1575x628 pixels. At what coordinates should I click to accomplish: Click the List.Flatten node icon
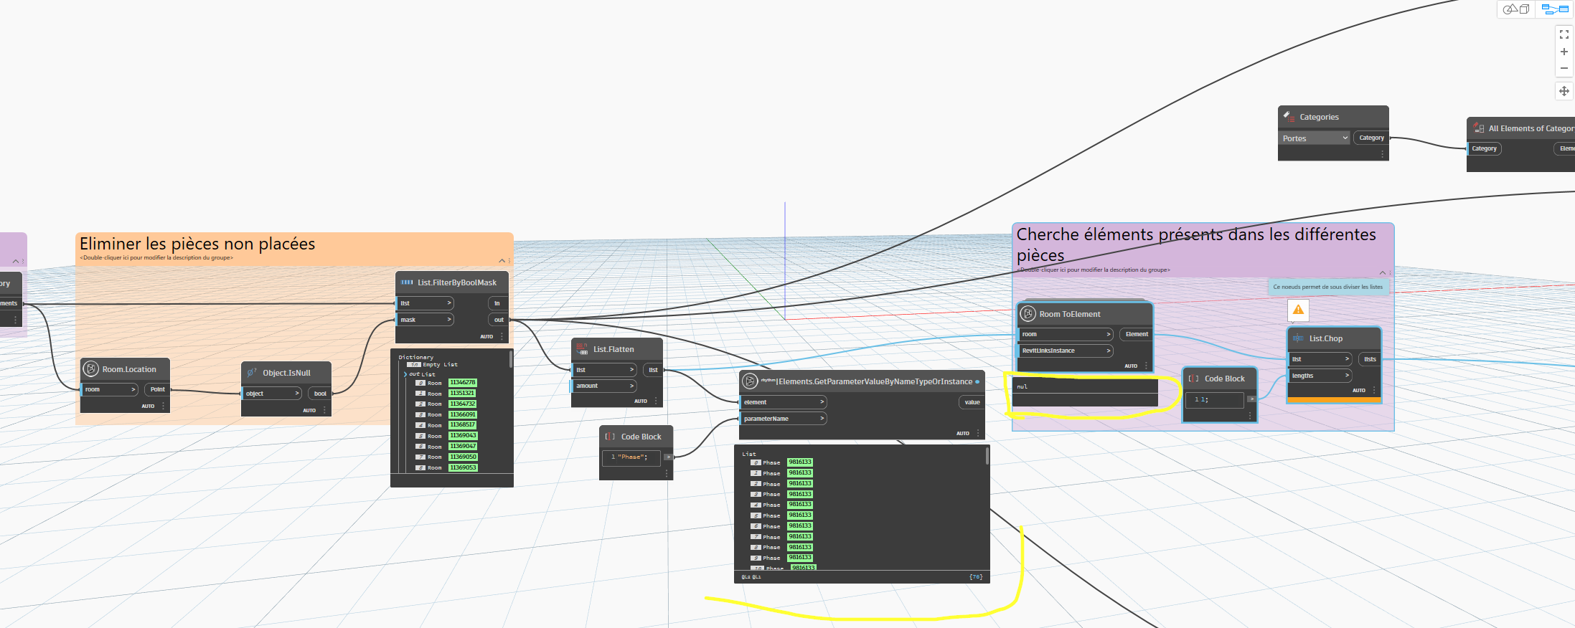(581, 349)
